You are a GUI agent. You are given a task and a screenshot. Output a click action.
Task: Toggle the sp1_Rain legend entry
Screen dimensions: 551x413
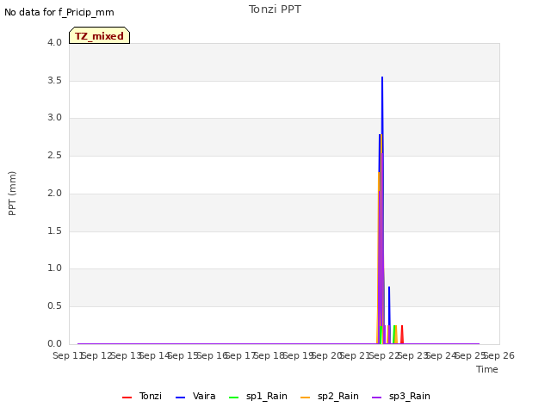258,396
